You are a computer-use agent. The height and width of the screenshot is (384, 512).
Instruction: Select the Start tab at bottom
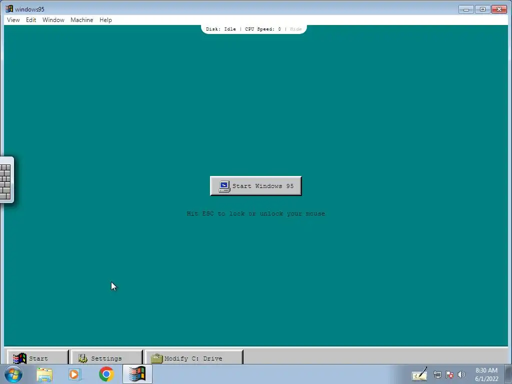pos(38,358)
